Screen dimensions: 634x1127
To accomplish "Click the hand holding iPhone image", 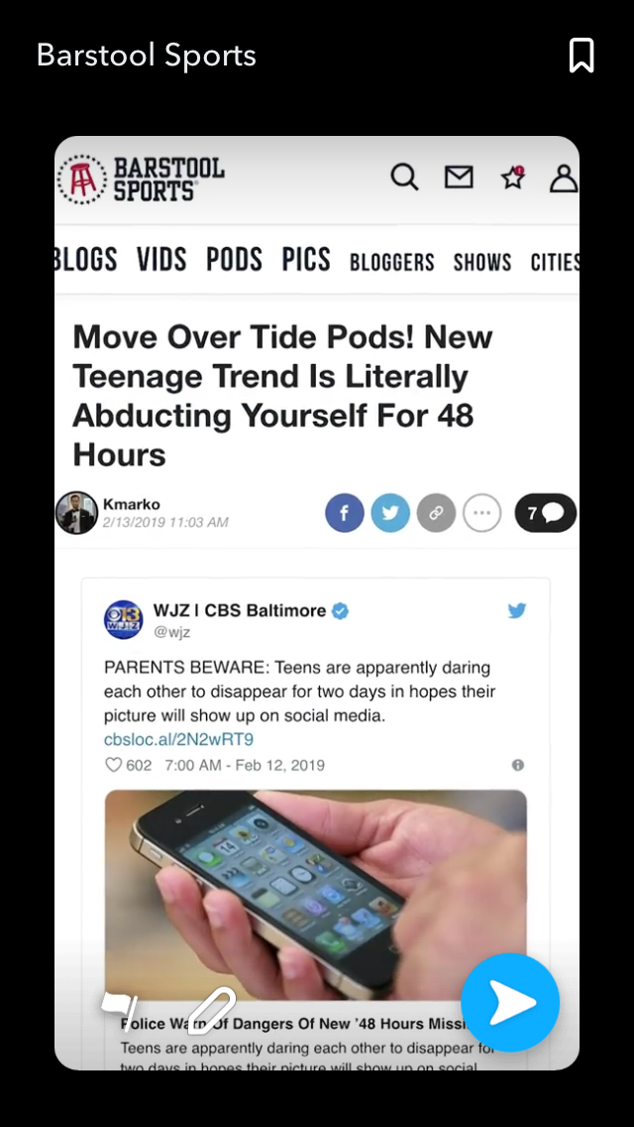I will 316,895.
